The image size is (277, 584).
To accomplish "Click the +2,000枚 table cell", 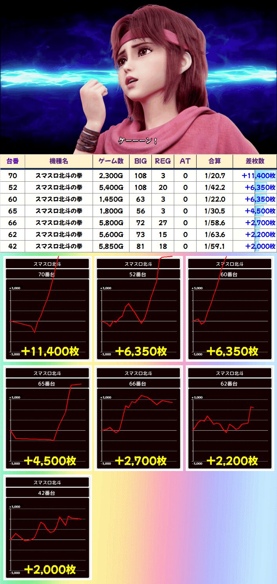I will pyautogui.click(x=255, y=246).
